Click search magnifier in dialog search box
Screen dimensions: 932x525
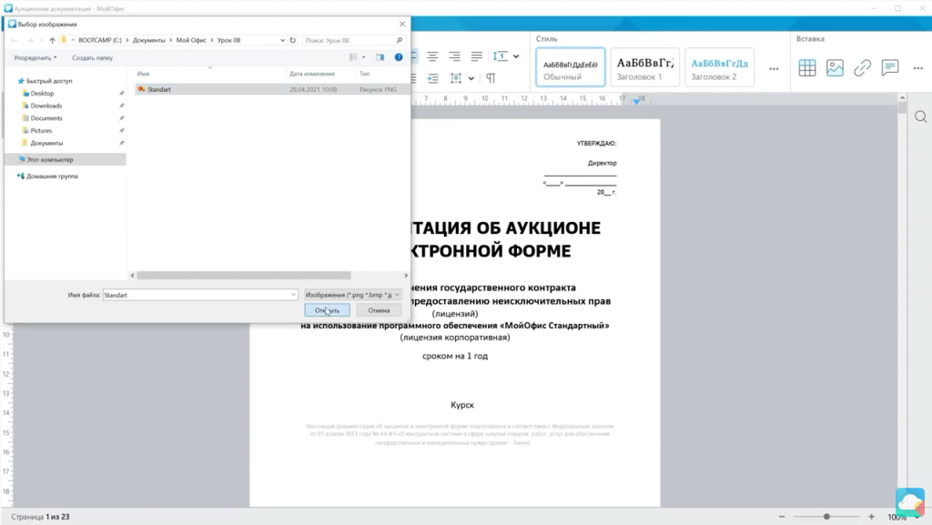tap(400, 40)
